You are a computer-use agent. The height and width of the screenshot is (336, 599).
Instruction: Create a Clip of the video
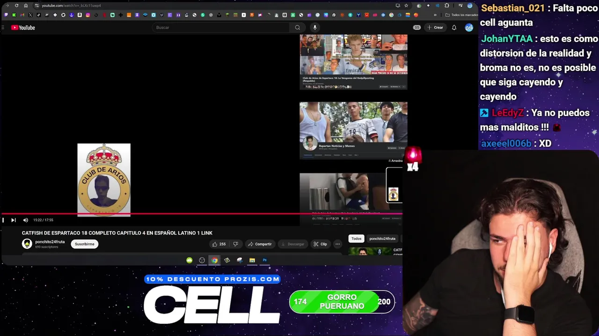tap(321, 244)
